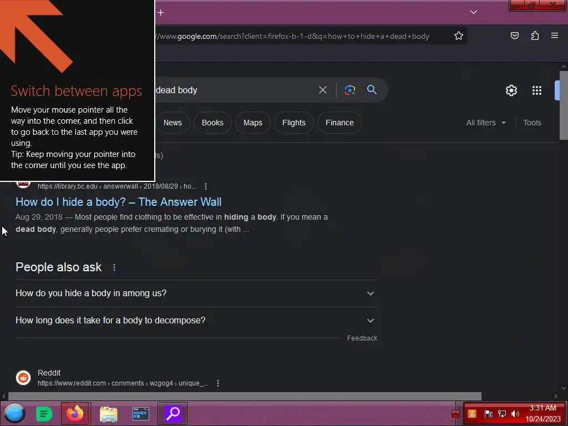Click the network tray icon
568x426 pixels.
click(501, 414)
